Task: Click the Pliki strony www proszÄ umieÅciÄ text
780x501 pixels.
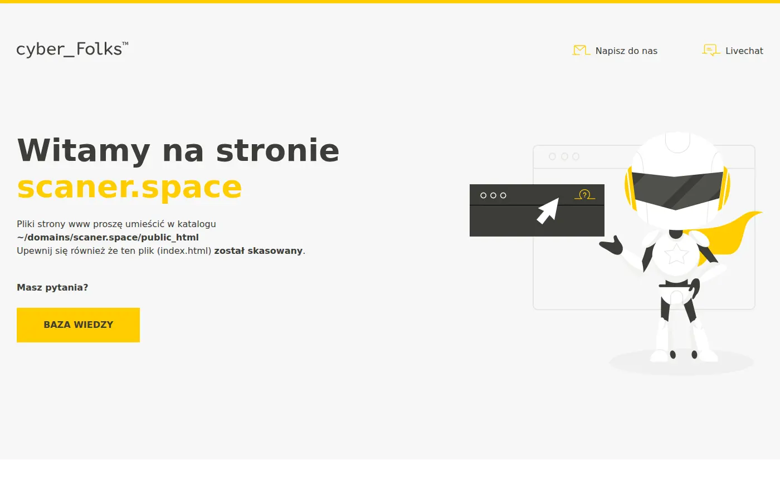Action: [91, 224]
